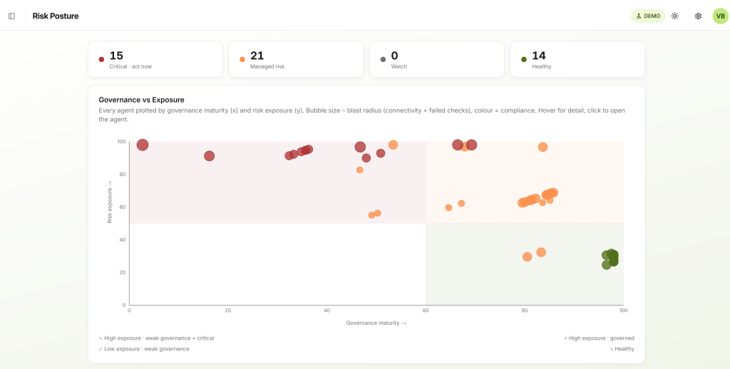Click the red bubble at governance 51
This screenshot has width=730, height=369.
pos(381,153)
